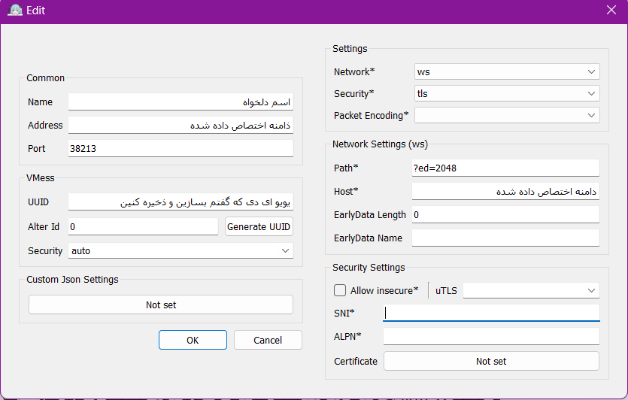Screen dimensions: 628x400
Task: Select the UUID text field
Action: (181, 202)
